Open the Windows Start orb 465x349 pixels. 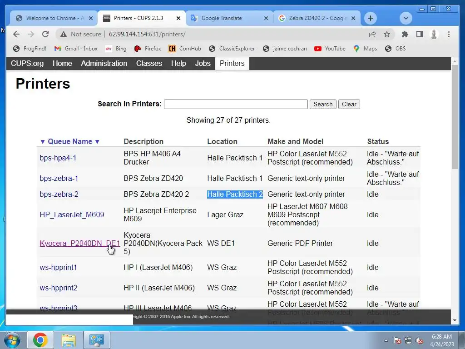pyautogui.click(x=12, y=340)
